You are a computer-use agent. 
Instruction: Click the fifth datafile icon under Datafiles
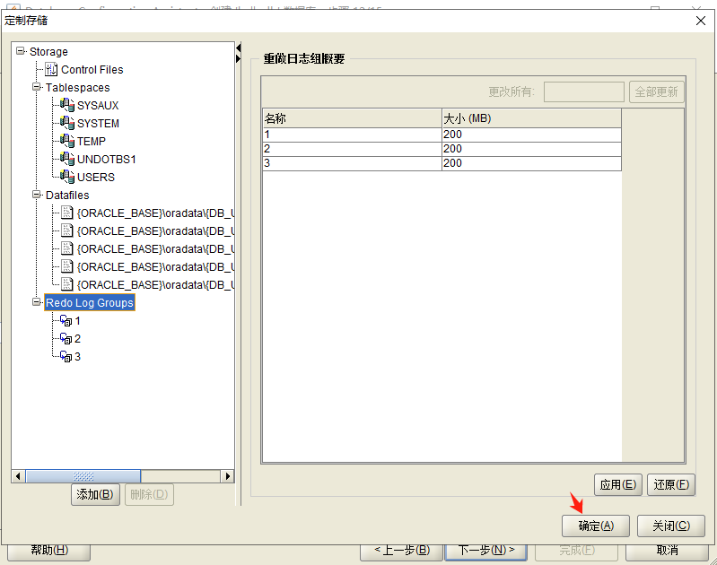(x=67, y=284)
